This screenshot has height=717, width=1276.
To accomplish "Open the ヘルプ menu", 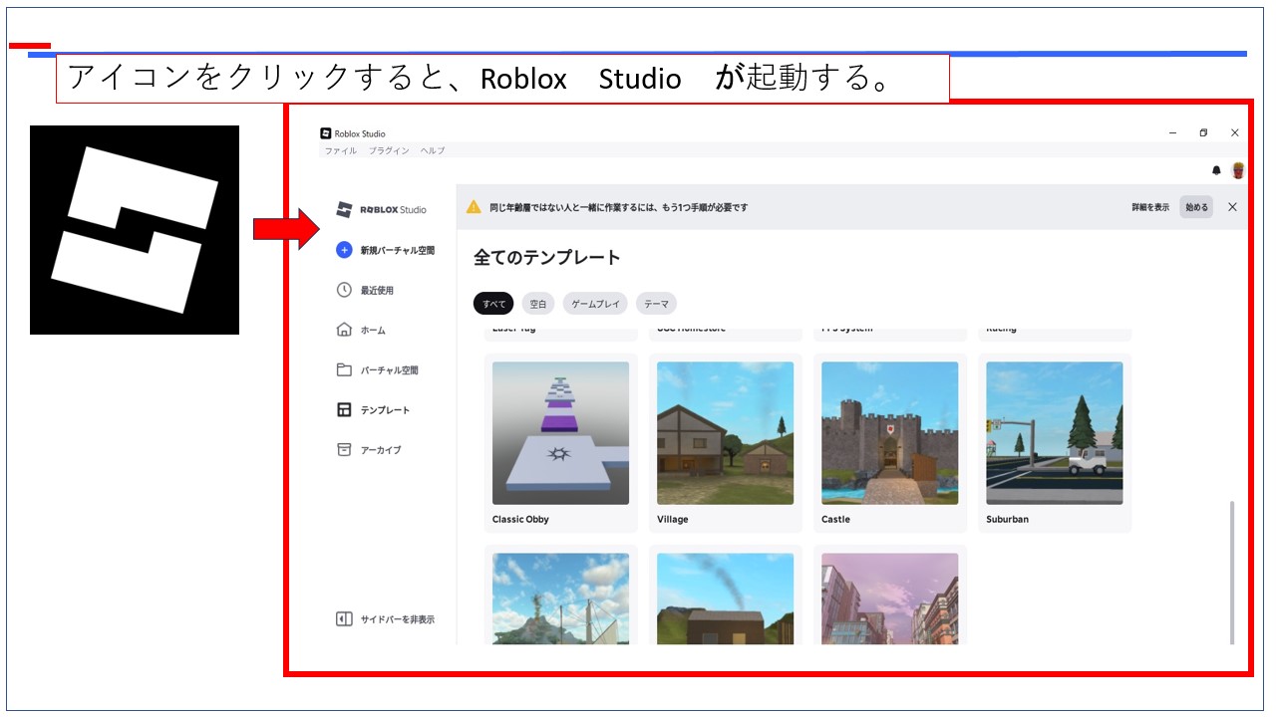I will [433, 150].
